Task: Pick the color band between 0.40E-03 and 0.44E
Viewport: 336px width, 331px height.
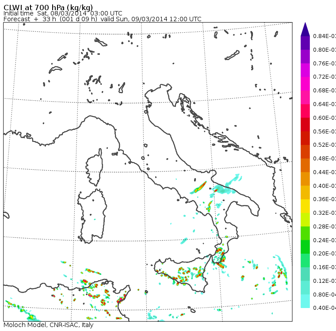Action: coord(305,179)
